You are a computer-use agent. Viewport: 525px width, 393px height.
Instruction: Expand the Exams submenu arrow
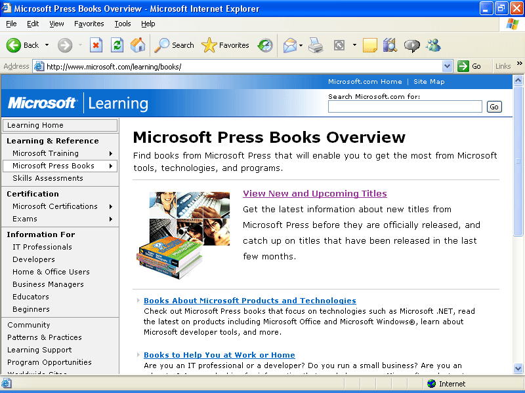click(111, 219)
